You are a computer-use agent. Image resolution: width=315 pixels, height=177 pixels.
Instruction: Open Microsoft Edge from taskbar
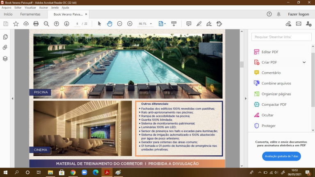click(96, 172)
